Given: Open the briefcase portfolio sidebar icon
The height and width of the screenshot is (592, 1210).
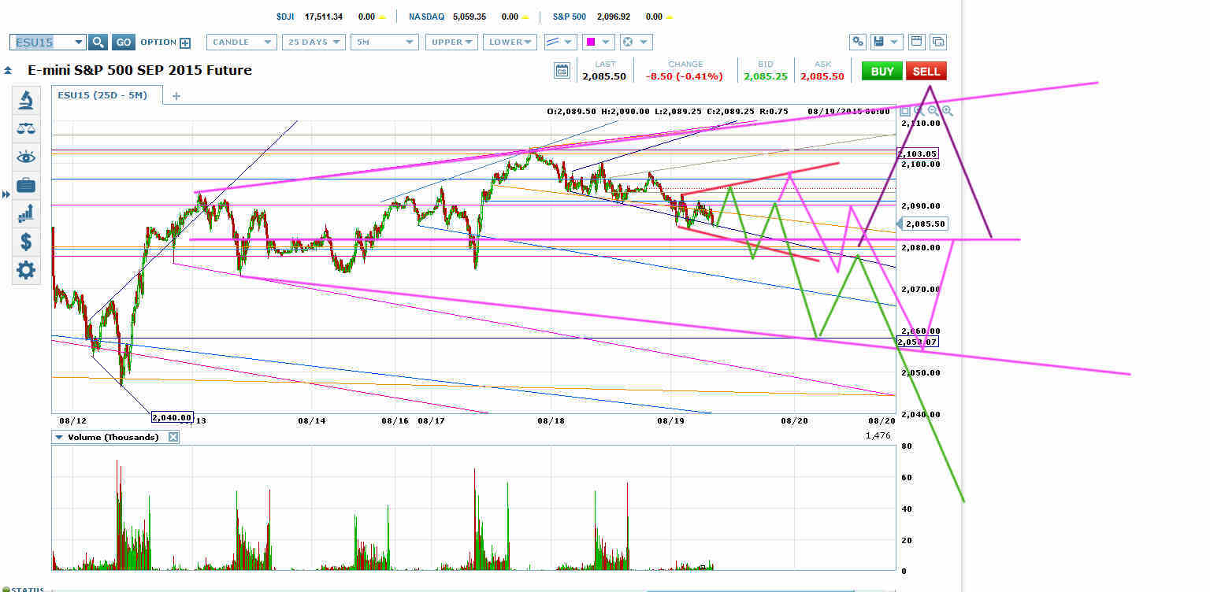Looking at the screenshot, I should click(26, 185).
